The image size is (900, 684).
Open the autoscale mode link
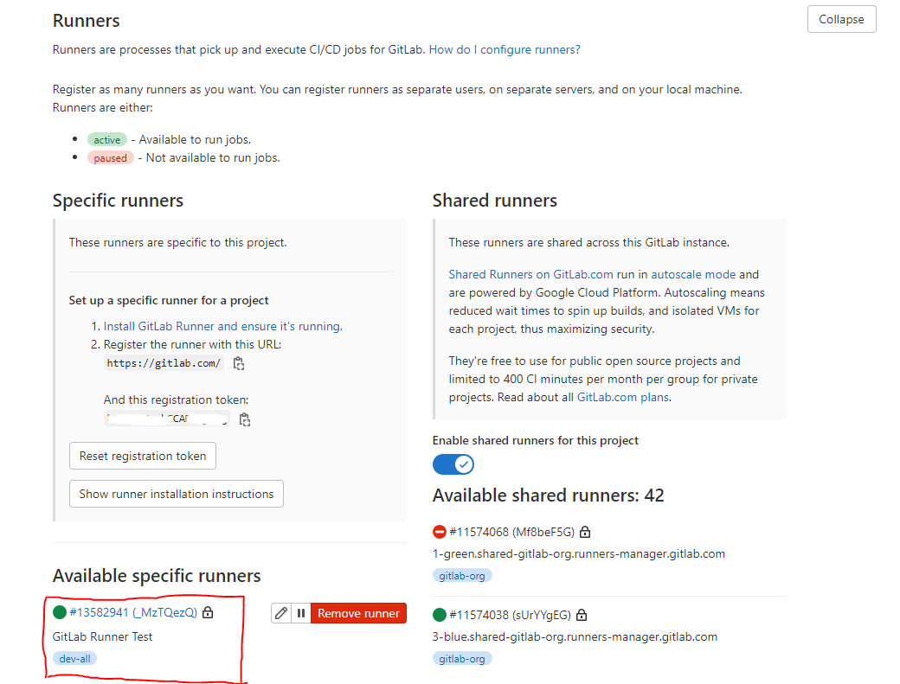pos(693,275)
